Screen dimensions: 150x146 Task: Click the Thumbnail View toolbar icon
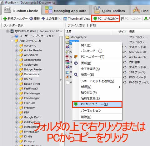(65, 19)
